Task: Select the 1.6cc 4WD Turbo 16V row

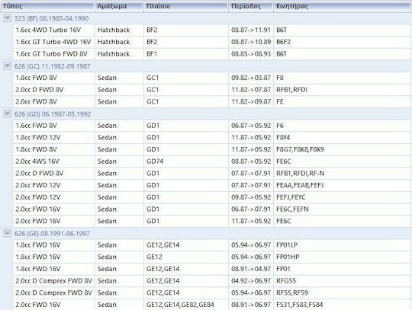Action: pyautogui.click(x=212, y=30)
